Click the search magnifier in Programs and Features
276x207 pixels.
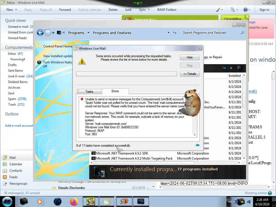(242, 33)
